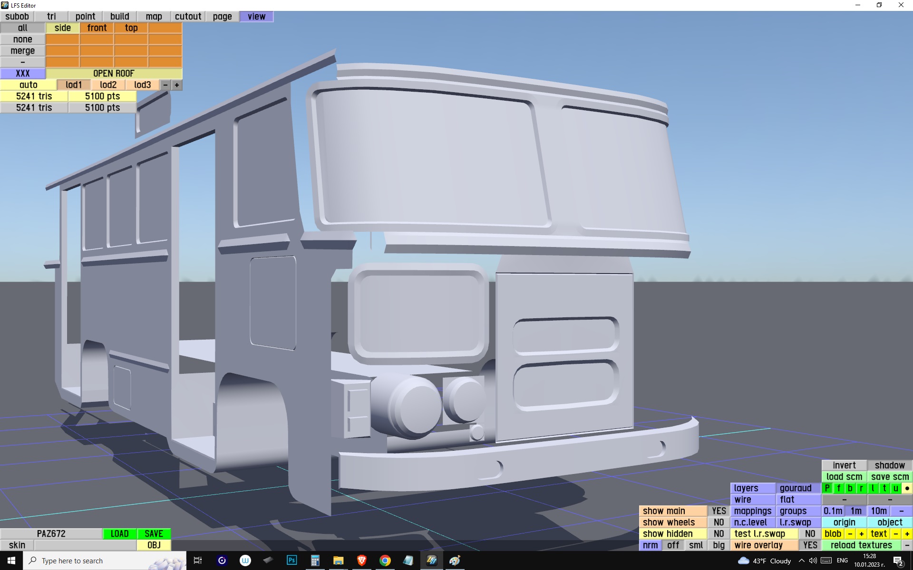Click reload textures button
This screenshot has height=570, width=913.
click(861, 545)
